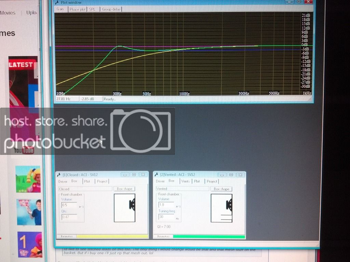Close the Closed ACI - SV12 window
Screen dimensions: 350x262
(143, 175)
